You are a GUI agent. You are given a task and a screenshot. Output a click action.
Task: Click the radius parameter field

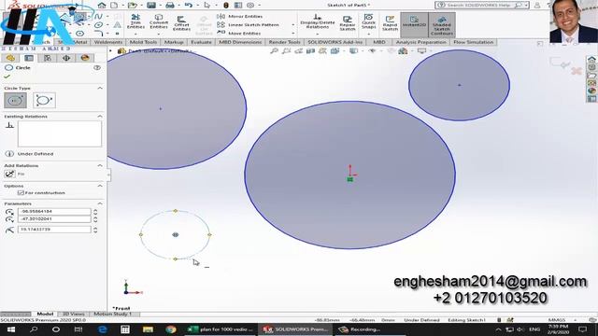54,230
